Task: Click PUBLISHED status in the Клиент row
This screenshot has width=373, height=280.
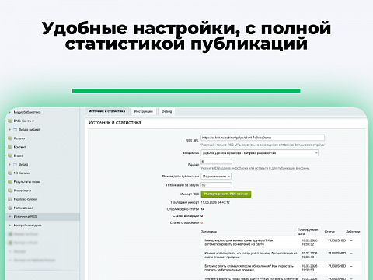Action: [x=337, y=253]
